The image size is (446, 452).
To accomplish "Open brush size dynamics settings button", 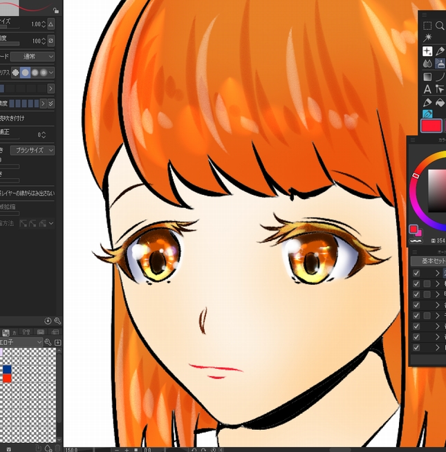I will [x=50, y=24].
